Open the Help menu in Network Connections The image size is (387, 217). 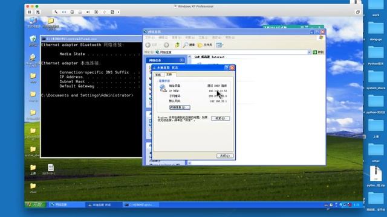click(230, 37)
